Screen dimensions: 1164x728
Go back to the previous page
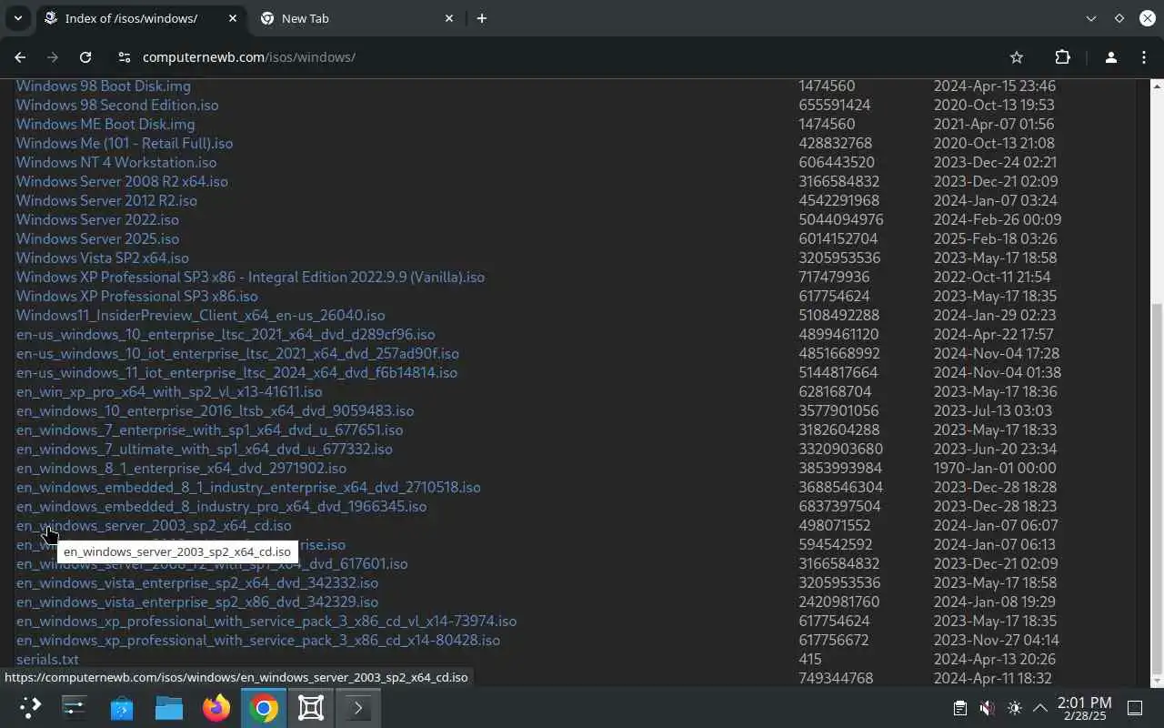(20, 57)
